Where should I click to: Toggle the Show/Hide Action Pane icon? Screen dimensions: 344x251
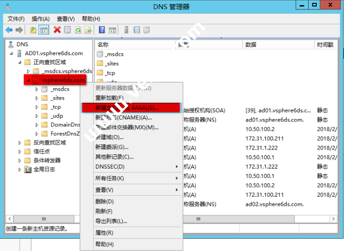tap(112, 30)
